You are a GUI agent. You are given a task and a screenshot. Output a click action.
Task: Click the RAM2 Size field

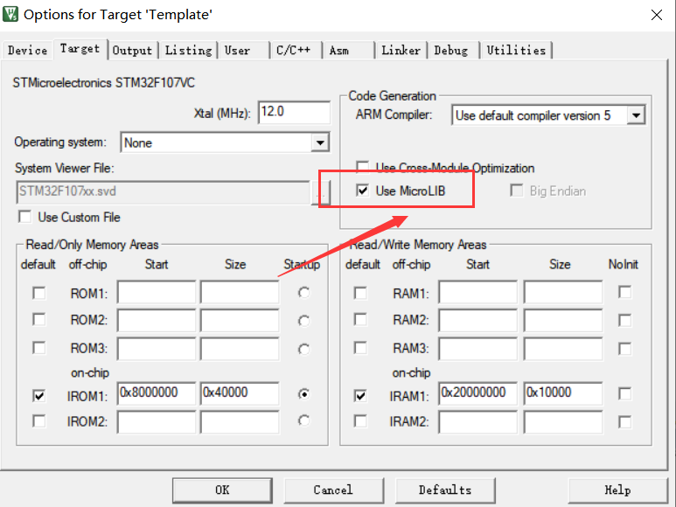point(563,320)
